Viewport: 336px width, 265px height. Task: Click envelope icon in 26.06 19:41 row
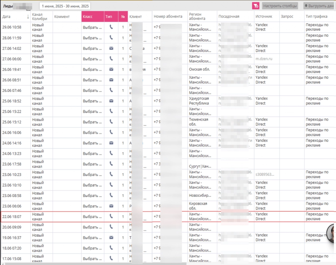tap(111, 69)
